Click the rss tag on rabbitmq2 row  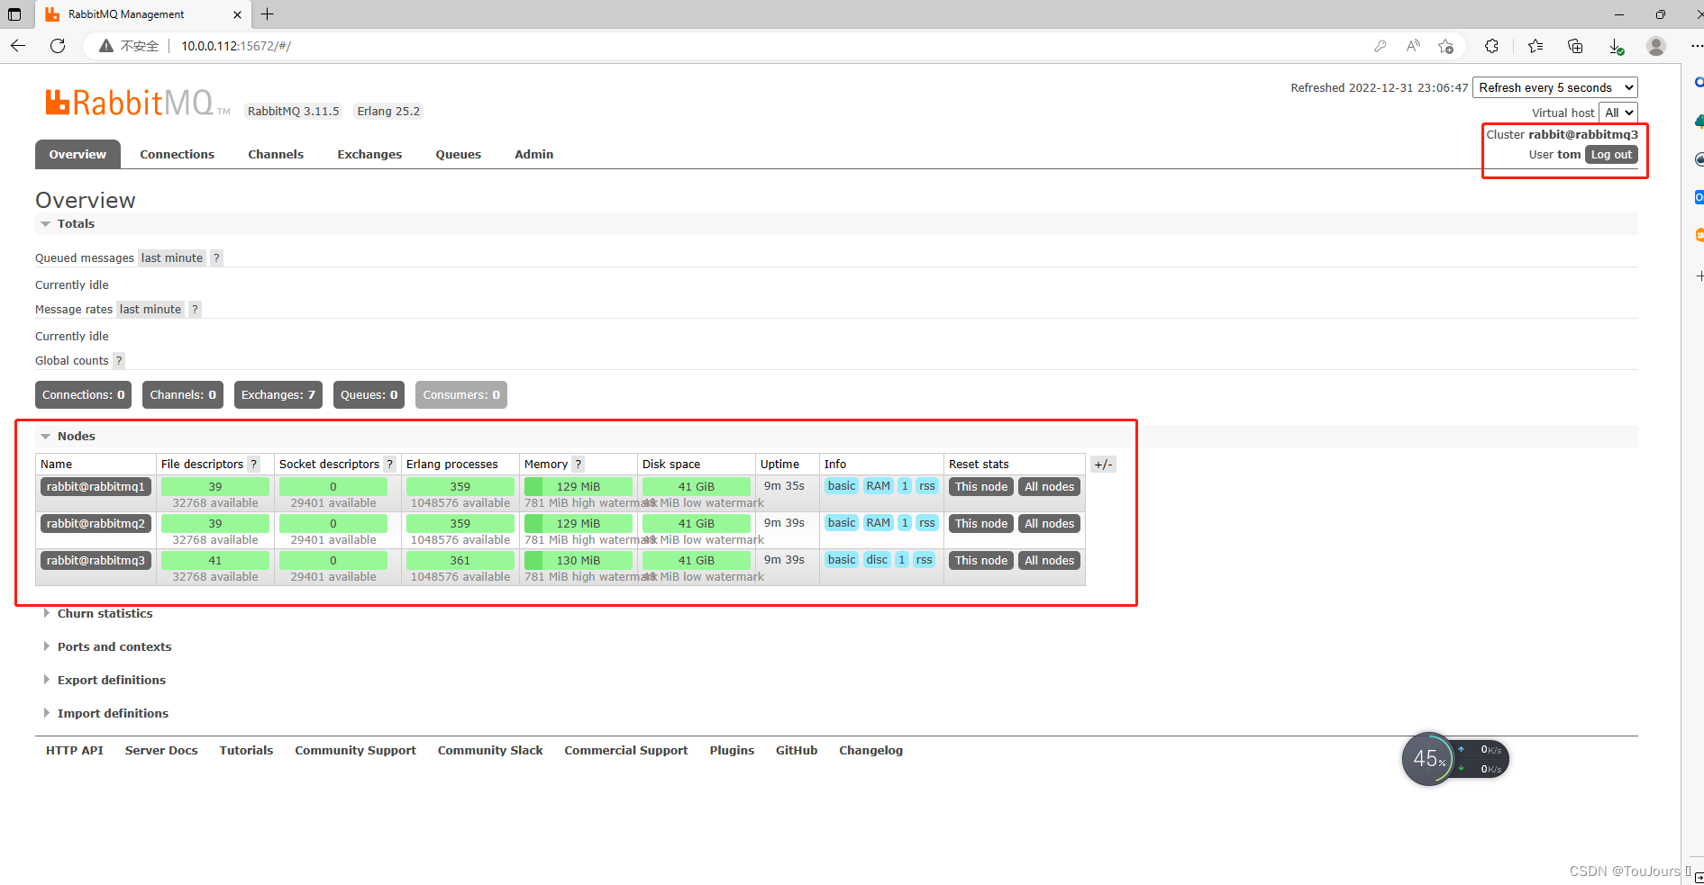[927, 522]
